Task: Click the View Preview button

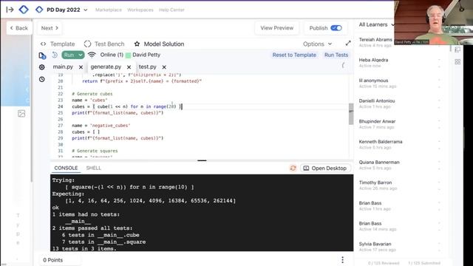Action: coord(277,28)
